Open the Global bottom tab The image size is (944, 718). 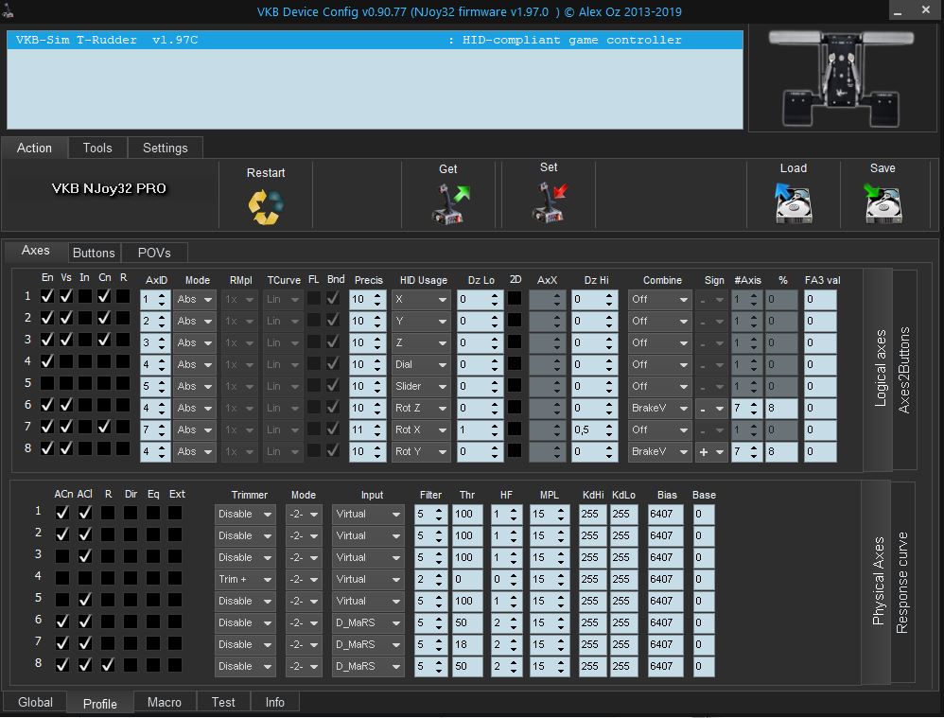[x=35, y=702]
